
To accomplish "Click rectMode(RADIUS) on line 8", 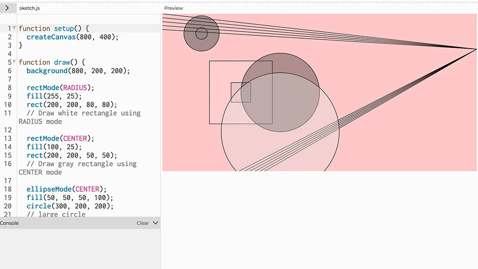I will pos(60,88).
